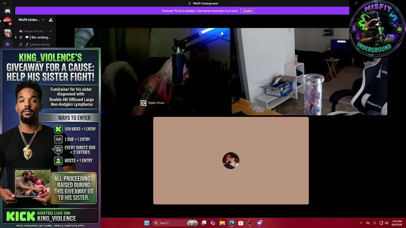Switch to Discord on the taskbar
The image size is (406, 228).
(x=259, y=223)
